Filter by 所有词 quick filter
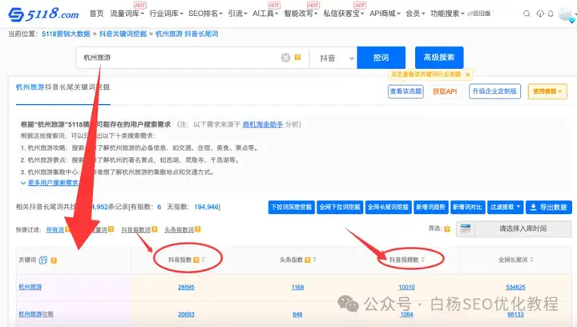 54,229
